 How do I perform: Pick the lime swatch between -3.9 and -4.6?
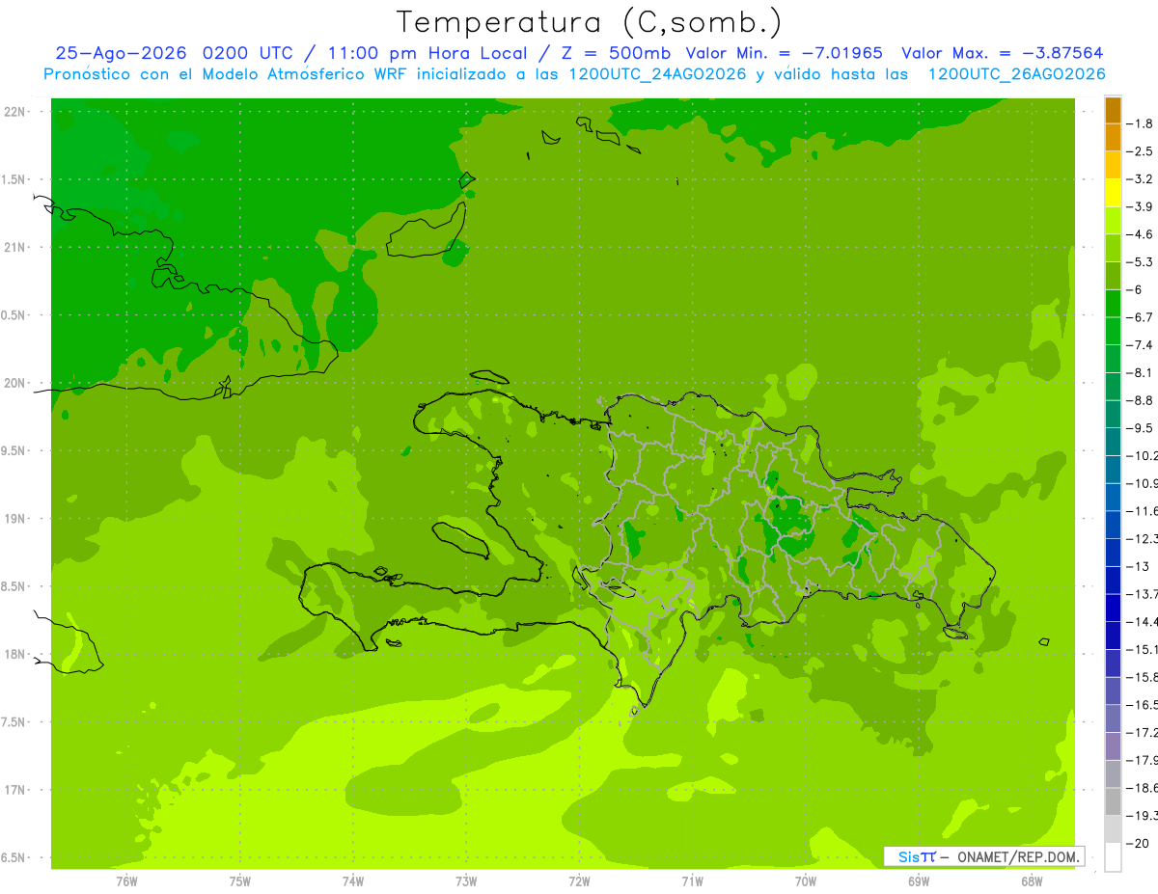[1113, 221]
